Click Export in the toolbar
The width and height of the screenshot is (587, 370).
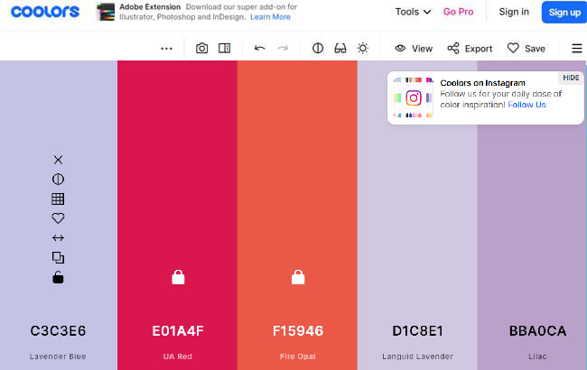470,48
